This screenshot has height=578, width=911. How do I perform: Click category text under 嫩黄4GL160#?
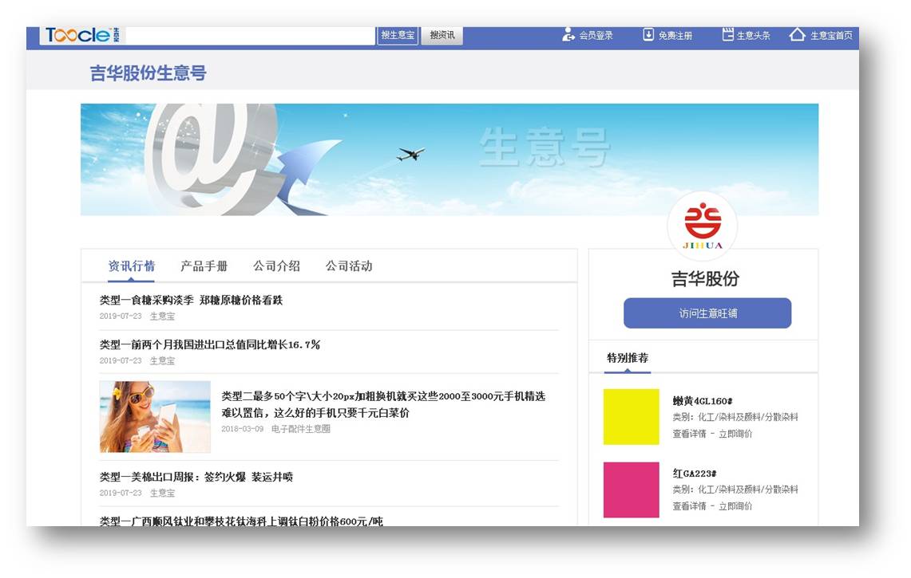tap(735, 417)
